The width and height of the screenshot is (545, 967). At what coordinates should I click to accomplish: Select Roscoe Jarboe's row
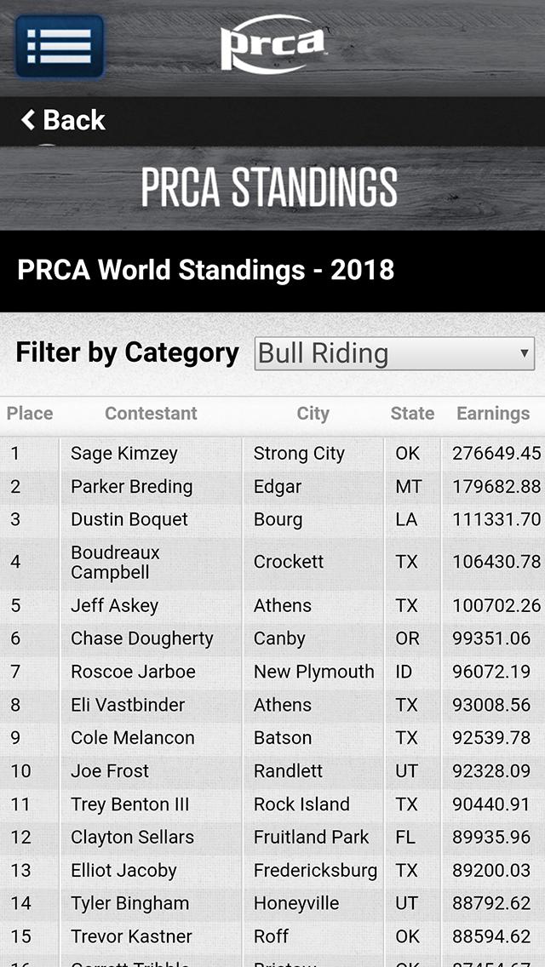click(x=133, y=672)
